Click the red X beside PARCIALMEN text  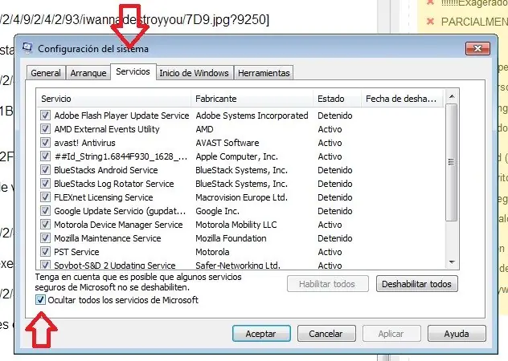pos(430,22)
